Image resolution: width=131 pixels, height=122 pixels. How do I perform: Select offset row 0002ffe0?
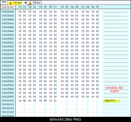pyautogui.click(x=8, y=93)
